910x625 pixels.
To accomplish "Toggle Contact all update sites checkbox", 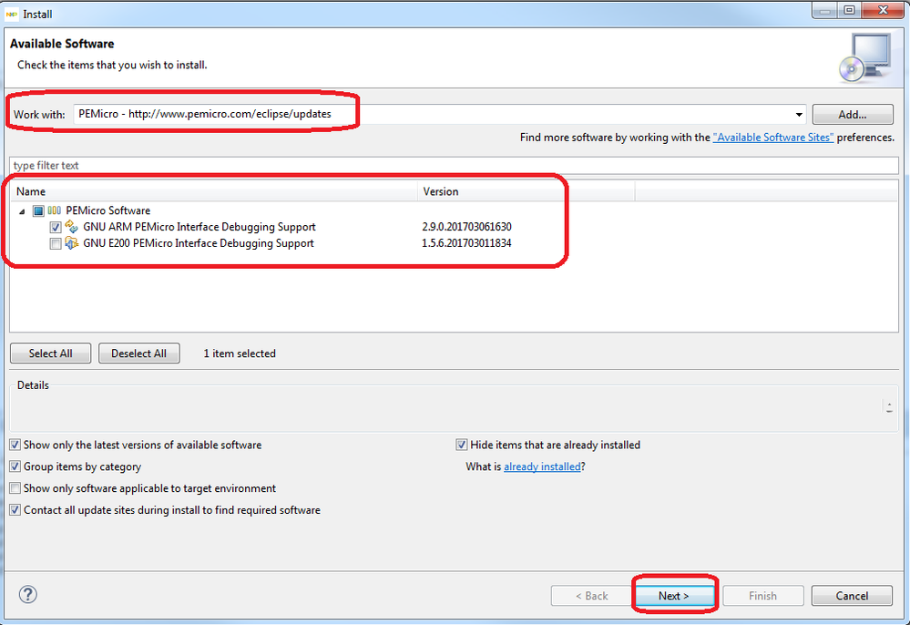I will click(x=15, y=510).
